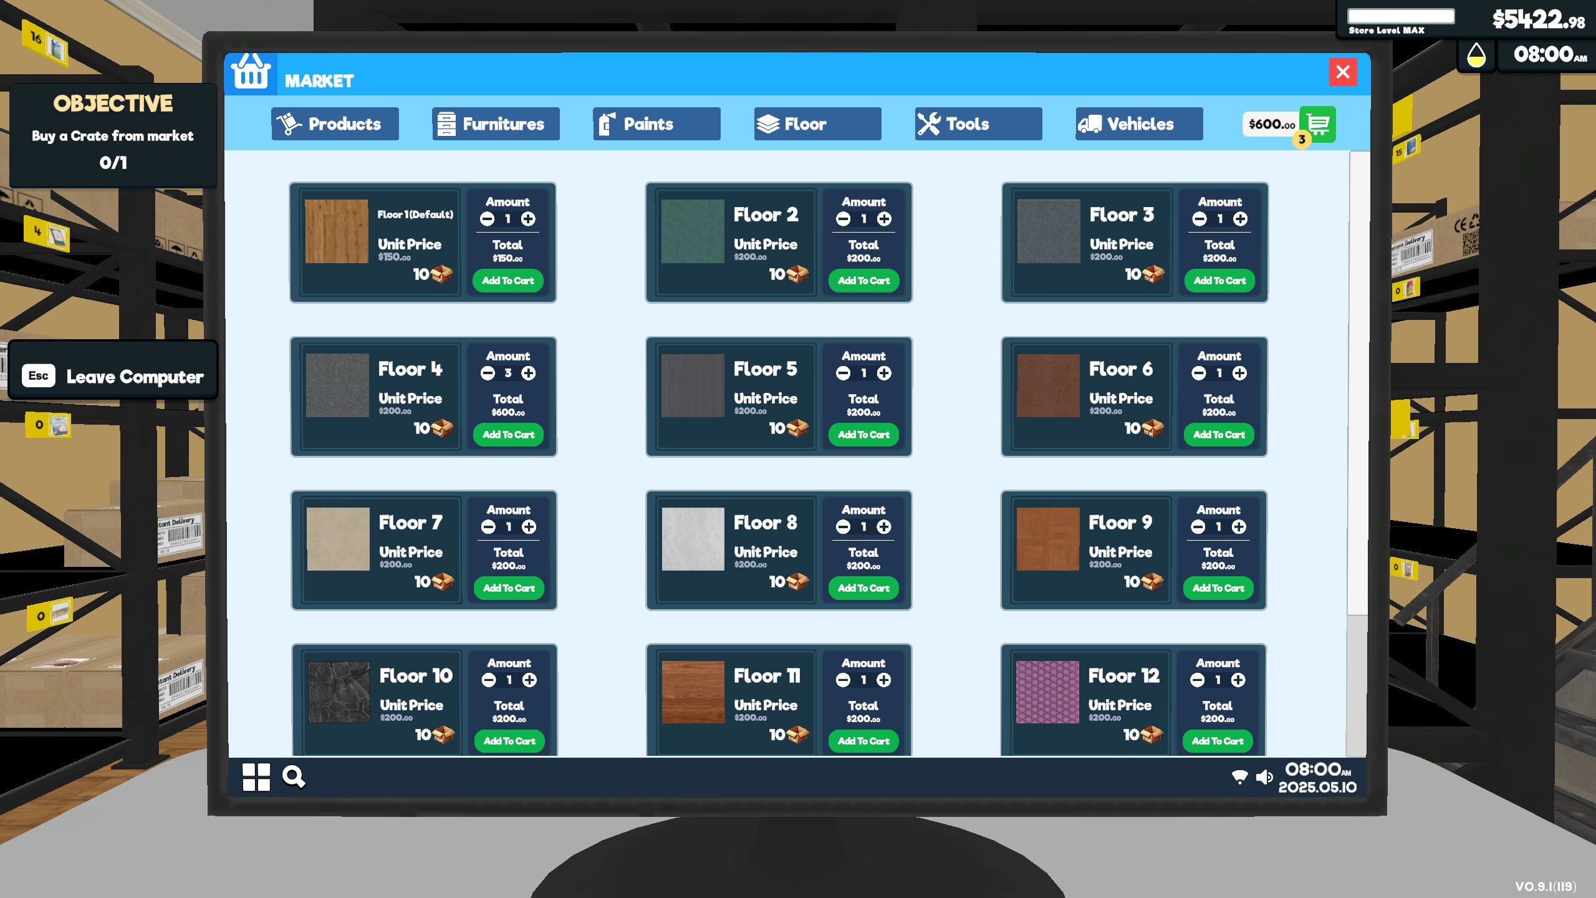Decrease Floor 7 amount with minus
This screenshot has width=1596, height=898.
(489, 527)
